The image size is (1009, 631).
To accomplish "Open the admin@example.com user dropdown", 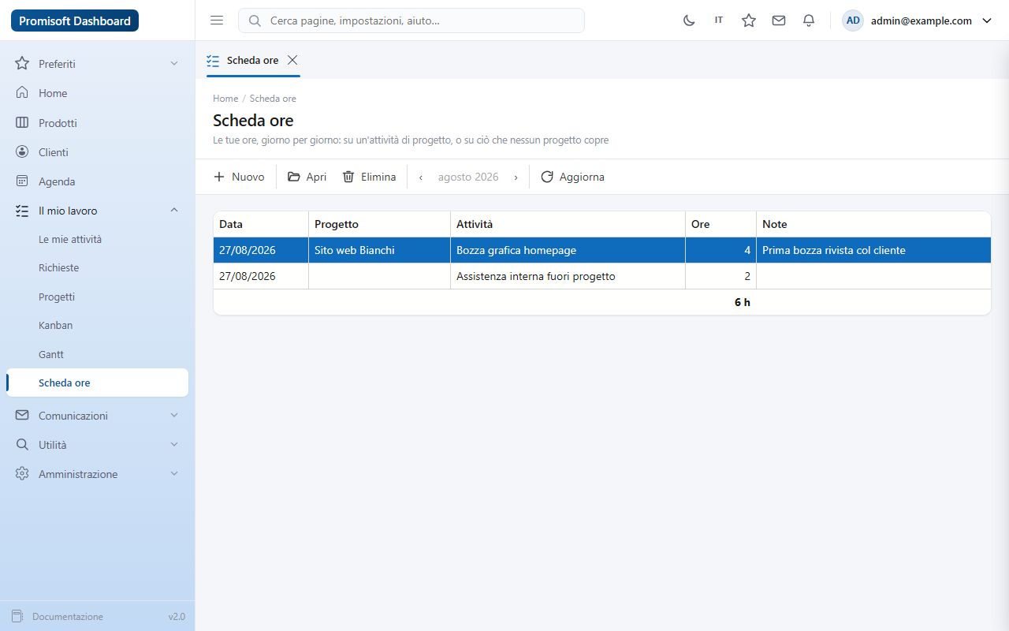I will [x=917, y=21].
